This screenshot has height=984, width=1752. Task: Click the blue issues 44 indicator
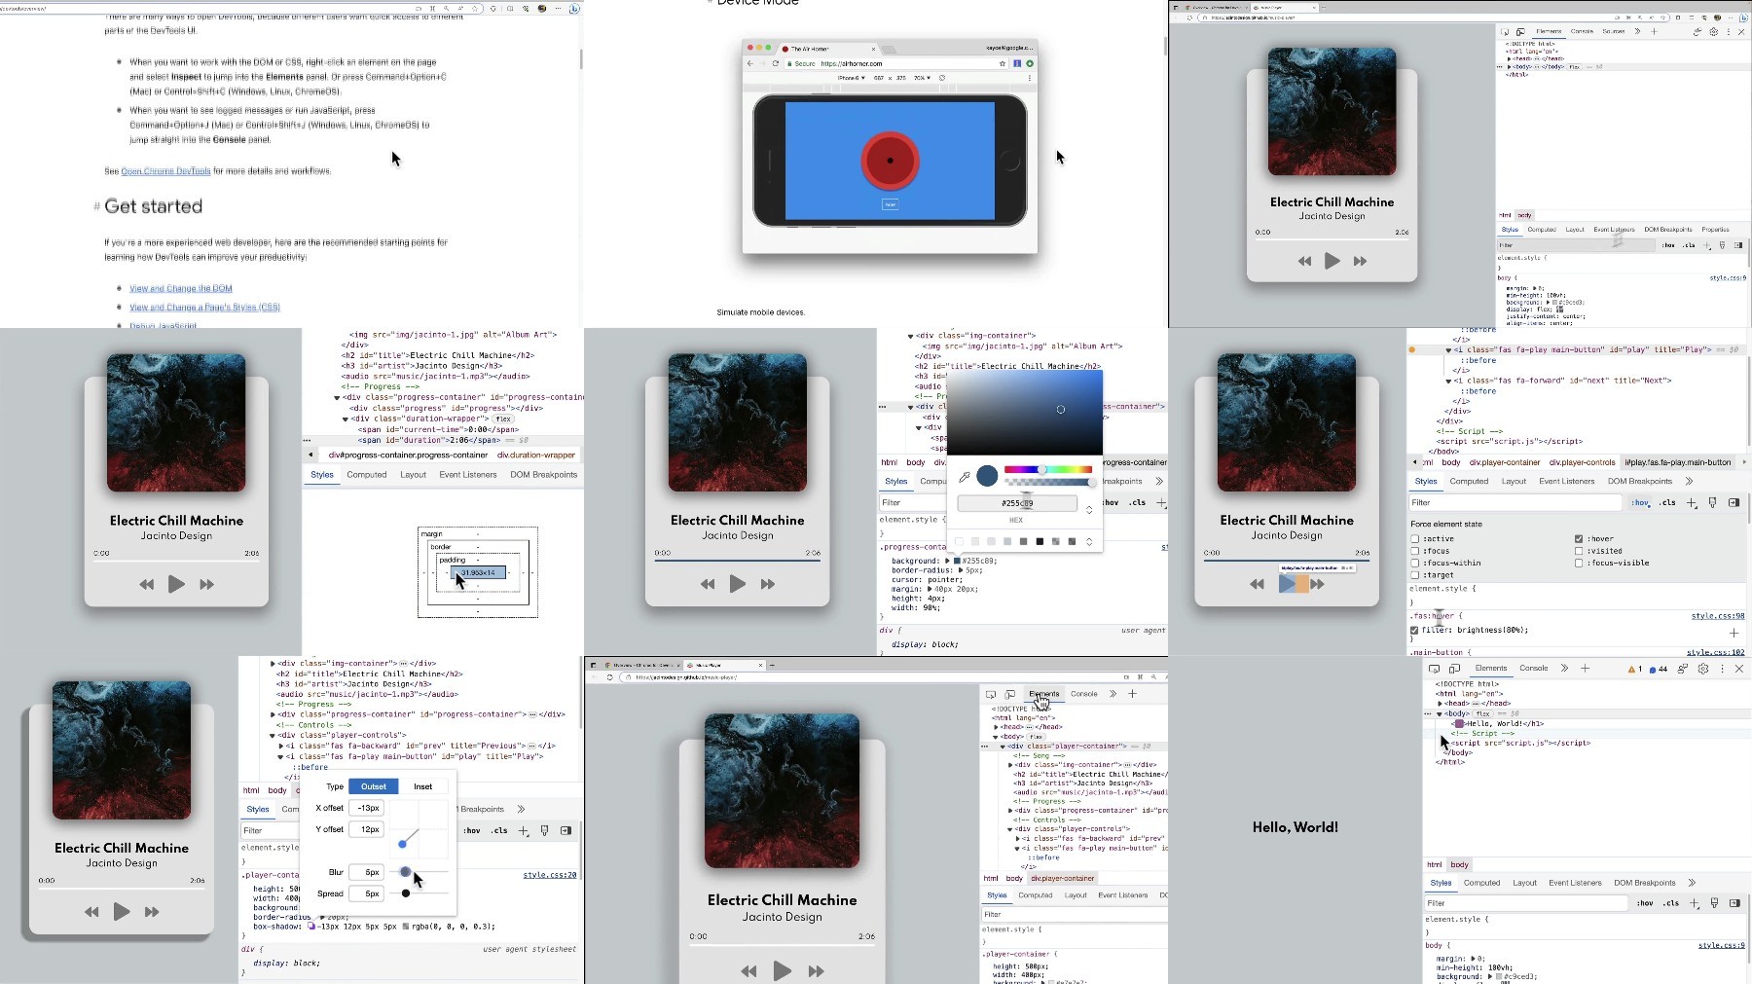tap(1659, 669)
